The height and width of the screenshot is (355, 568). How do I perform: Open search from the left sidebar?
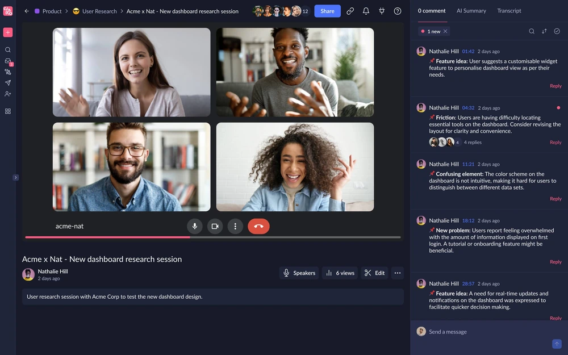point(7,49)
